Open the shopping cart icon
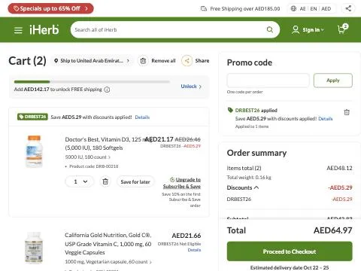The height and width of the screenshot is (271, 361). tap(342, 29)
